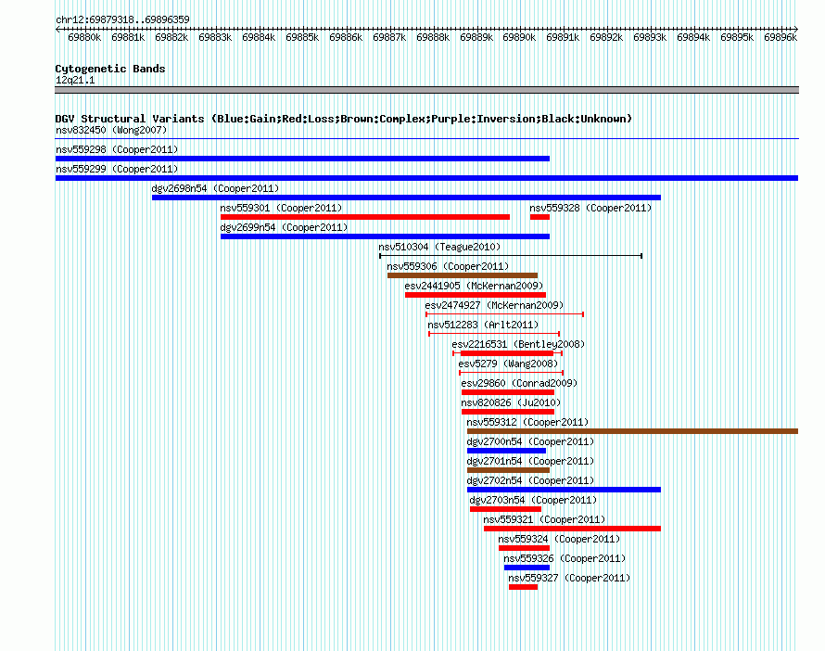
Task: Select the blue bar of nsv559298
Action: pyautogui.click(x=302, y=159)
